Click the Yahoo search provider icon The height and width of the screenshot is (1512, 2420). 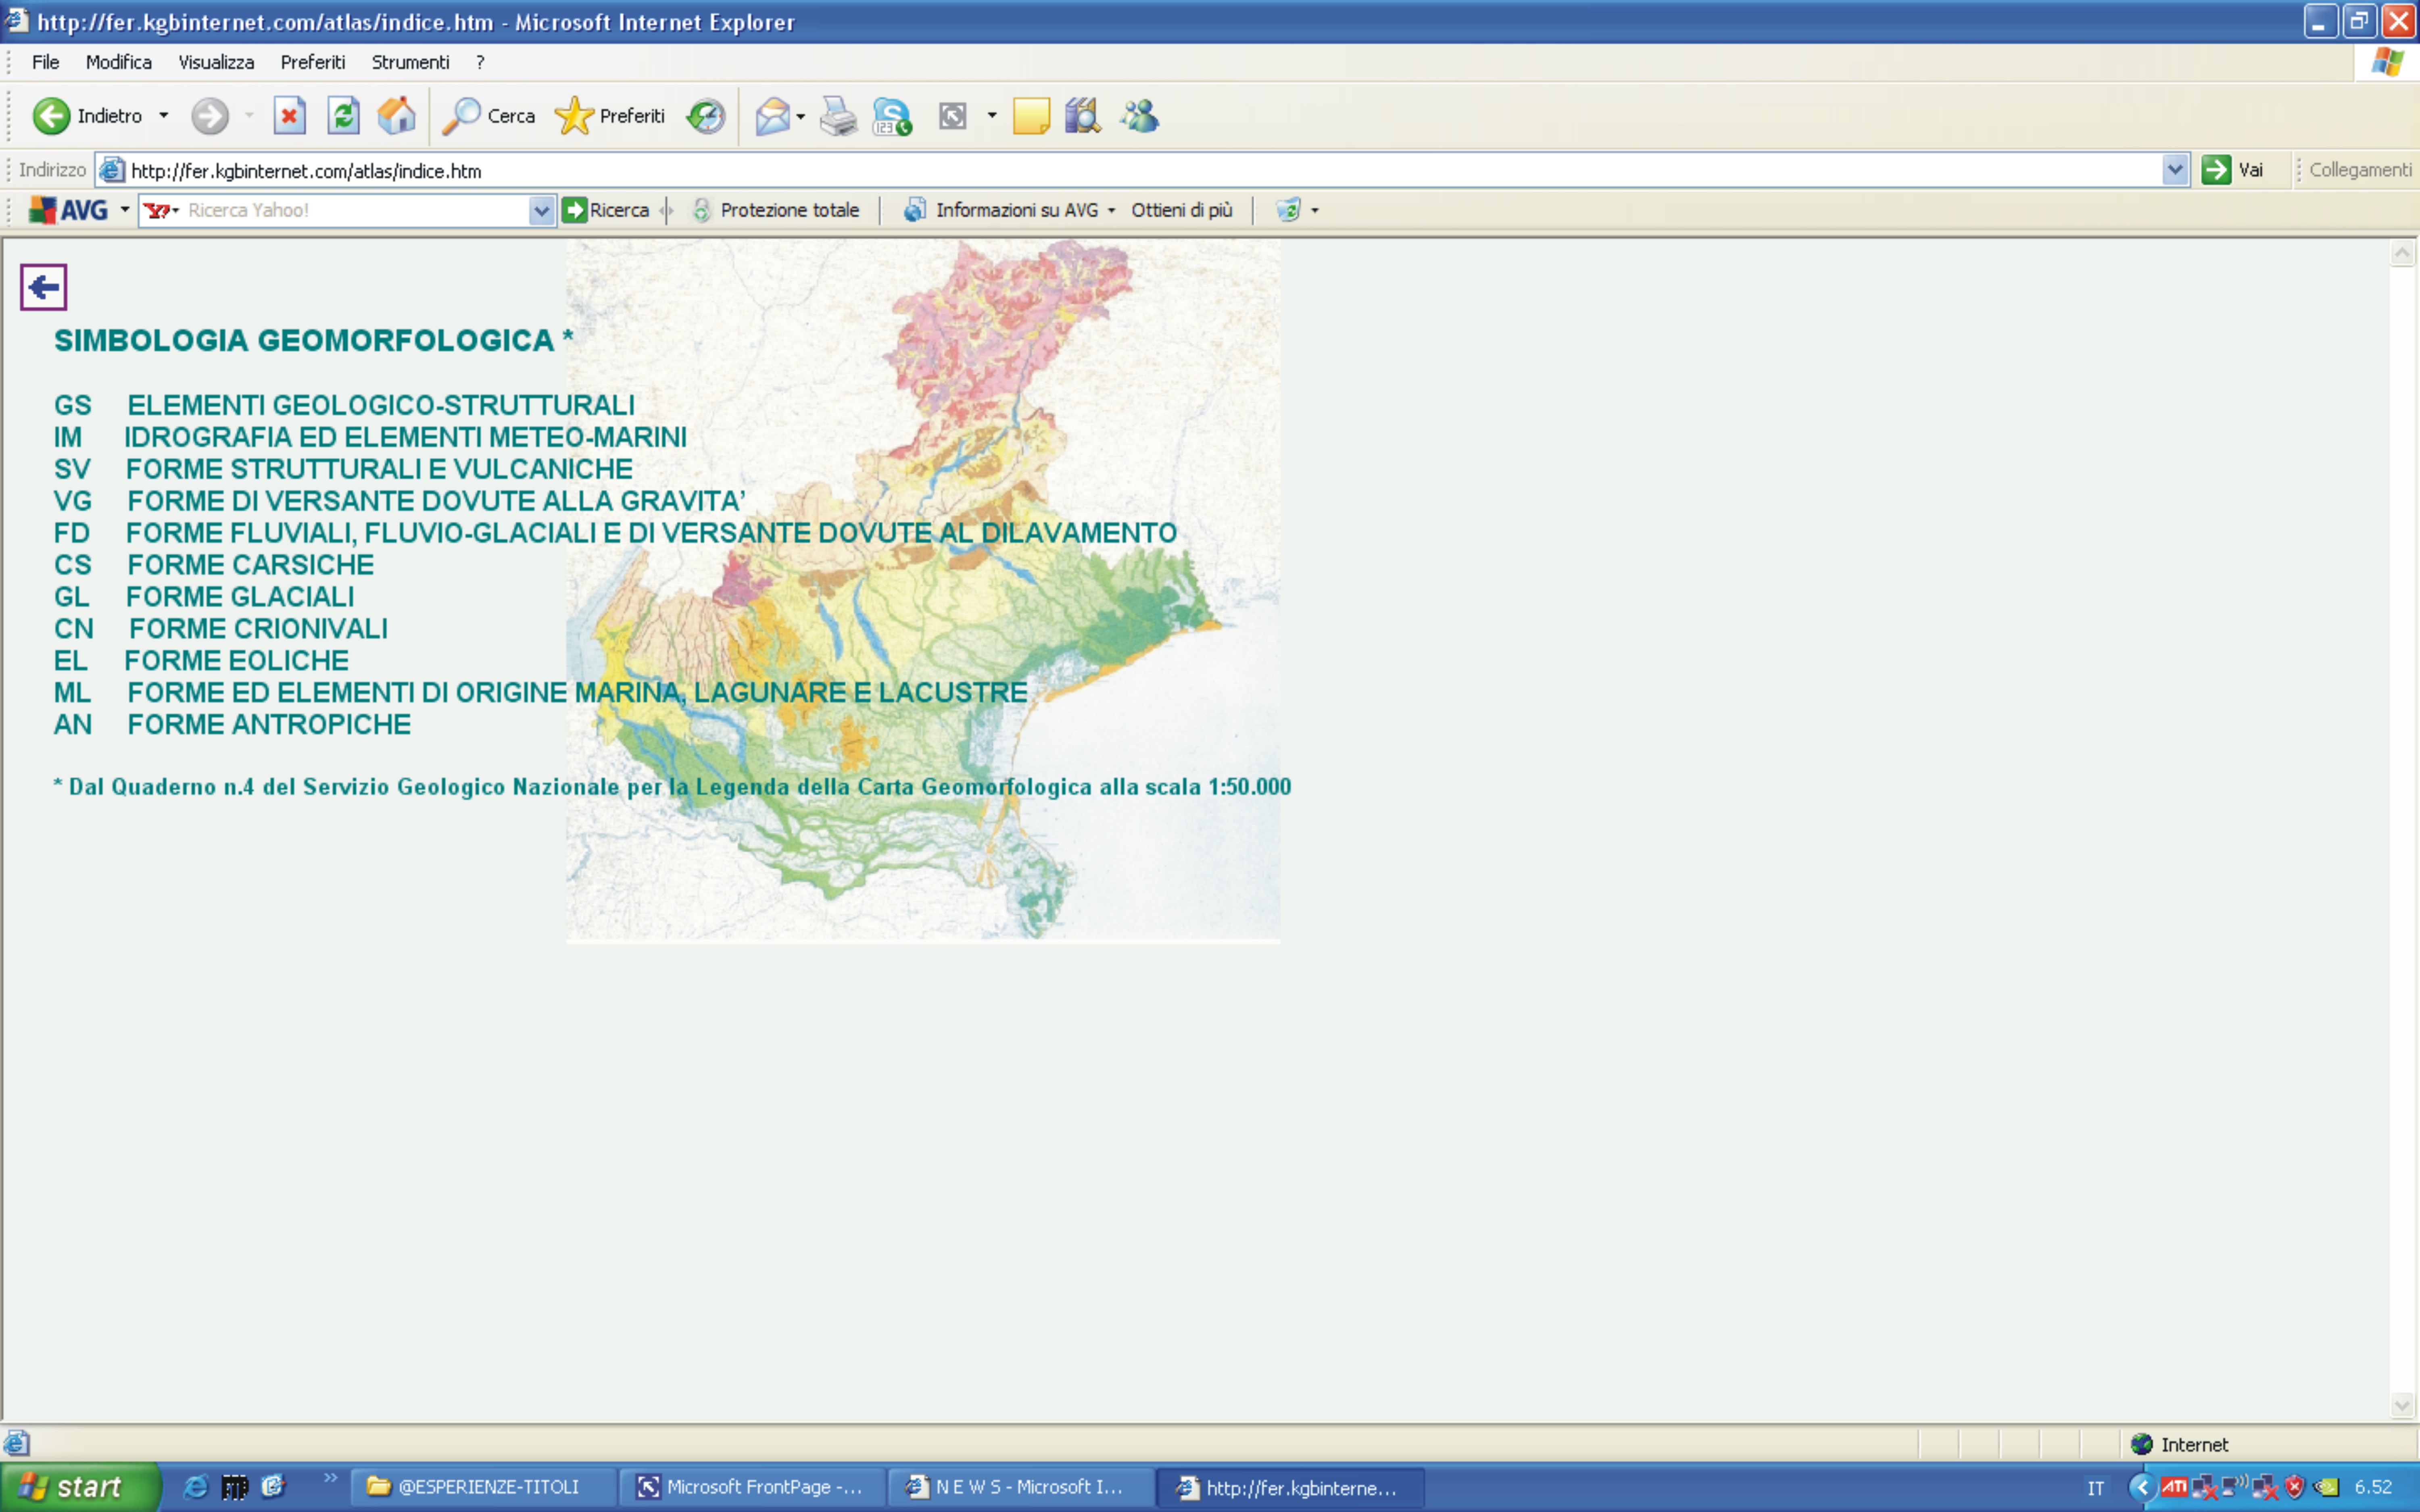click(157, 210)
